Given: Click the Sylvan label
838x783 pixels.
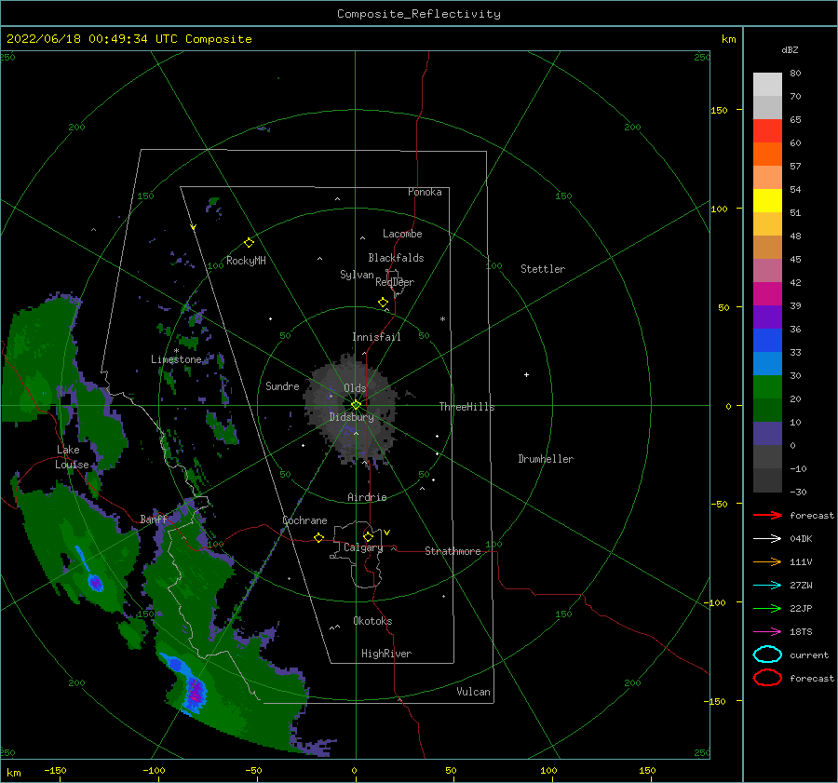Looking at the screenshot, I should coord(357,275).
